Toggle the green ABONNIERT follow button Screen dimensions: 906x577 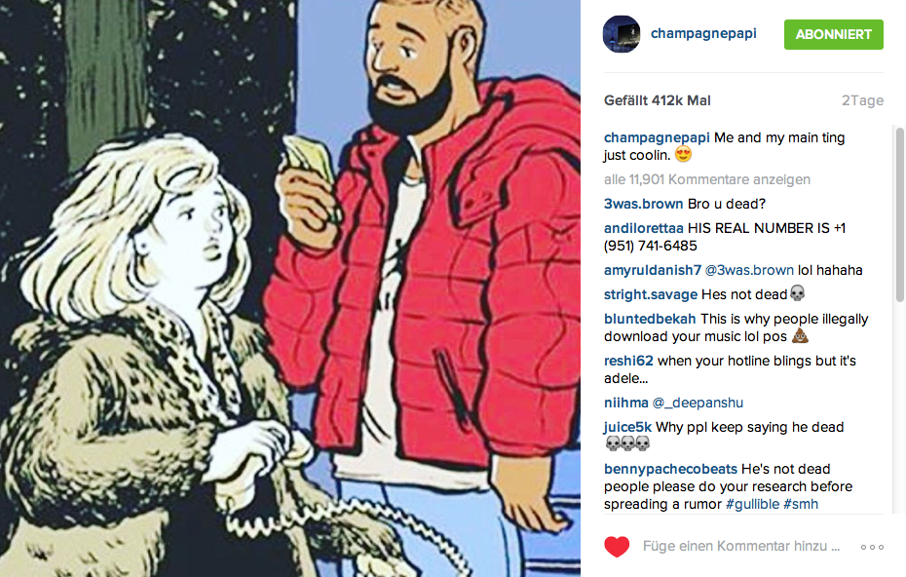[833, 35]
